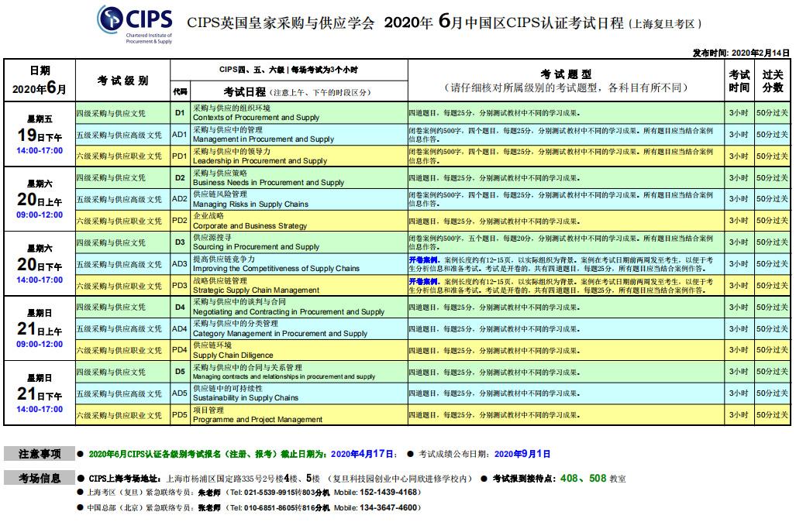Select the '考场信息' label

(40, 478)
